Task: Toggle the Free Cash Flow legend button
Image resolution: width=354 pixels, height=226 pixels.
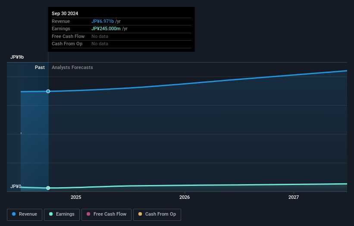Action: tap(107, 214)
